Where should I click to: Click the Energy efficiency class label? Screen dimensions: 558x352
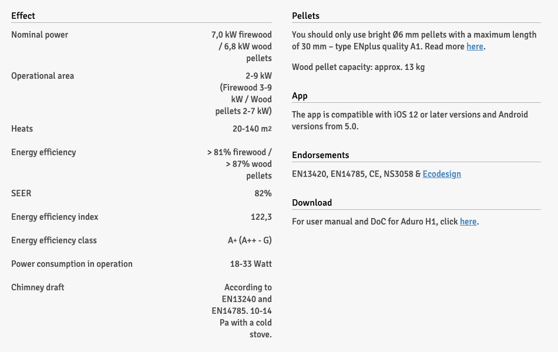tap(54, 240)
